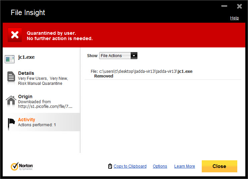248x179 pixels.
Task: Click the Activity flag icon
Action: coord(11,123)
